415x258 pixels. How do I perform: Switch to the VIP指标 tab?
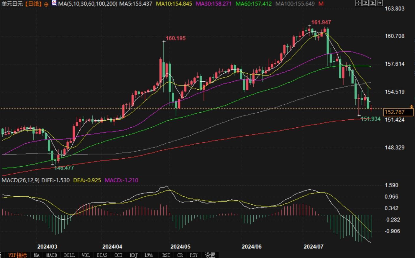[17, 255]
